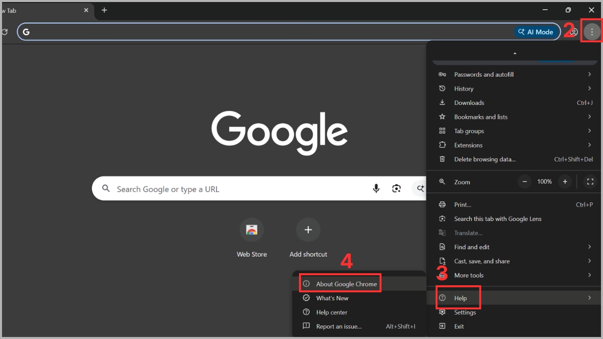Expand the Tab groups chevron
The width and height of the screenshot is (603, 339).
(589, 131)
